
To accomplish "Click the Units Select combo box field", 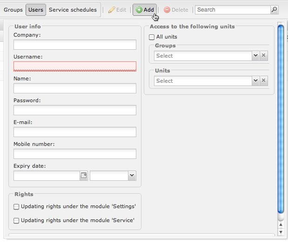I will click(203, 81).
